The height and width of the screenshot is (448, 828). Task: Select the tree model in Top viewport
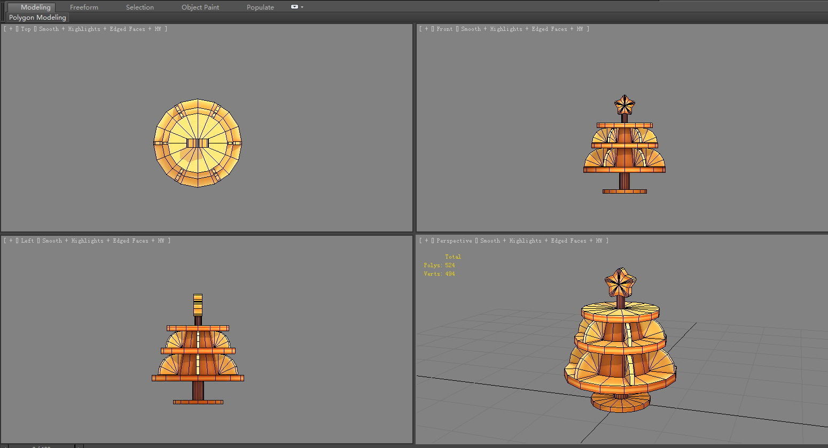tap(198, 143)
